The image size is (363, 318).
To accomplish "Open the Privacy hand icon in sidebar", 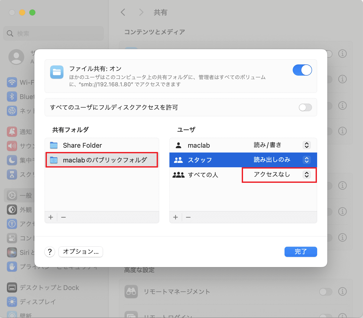I will [12, 267].
